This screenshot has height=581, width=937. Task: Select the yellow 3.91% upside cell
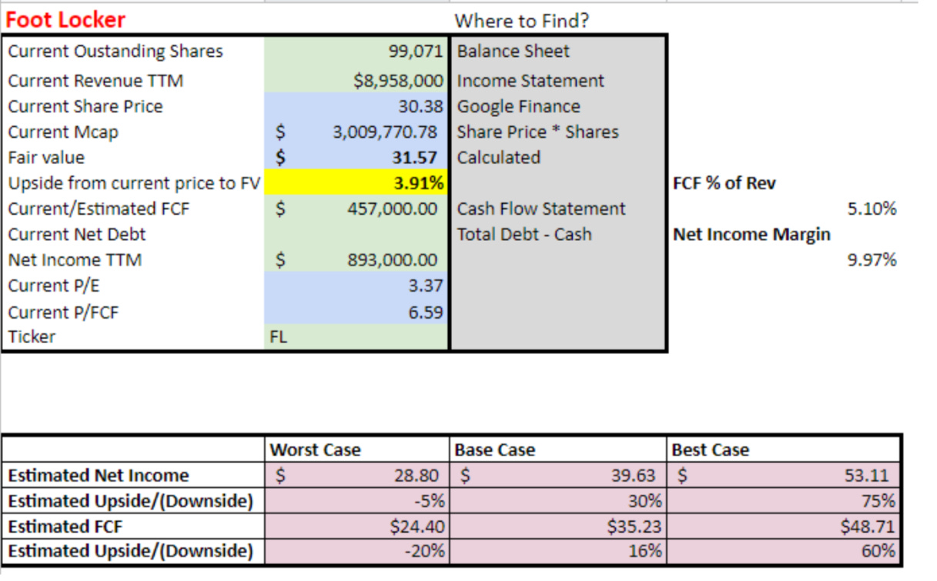click(356, 182)
